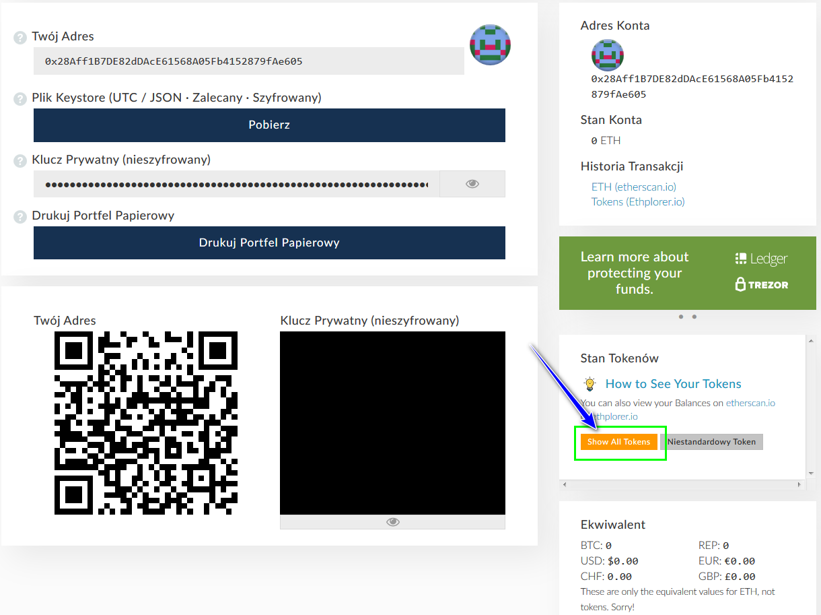Select second carousel dot below banner
The width and height of the screenshot is (821, 615).
coord(694,317)
